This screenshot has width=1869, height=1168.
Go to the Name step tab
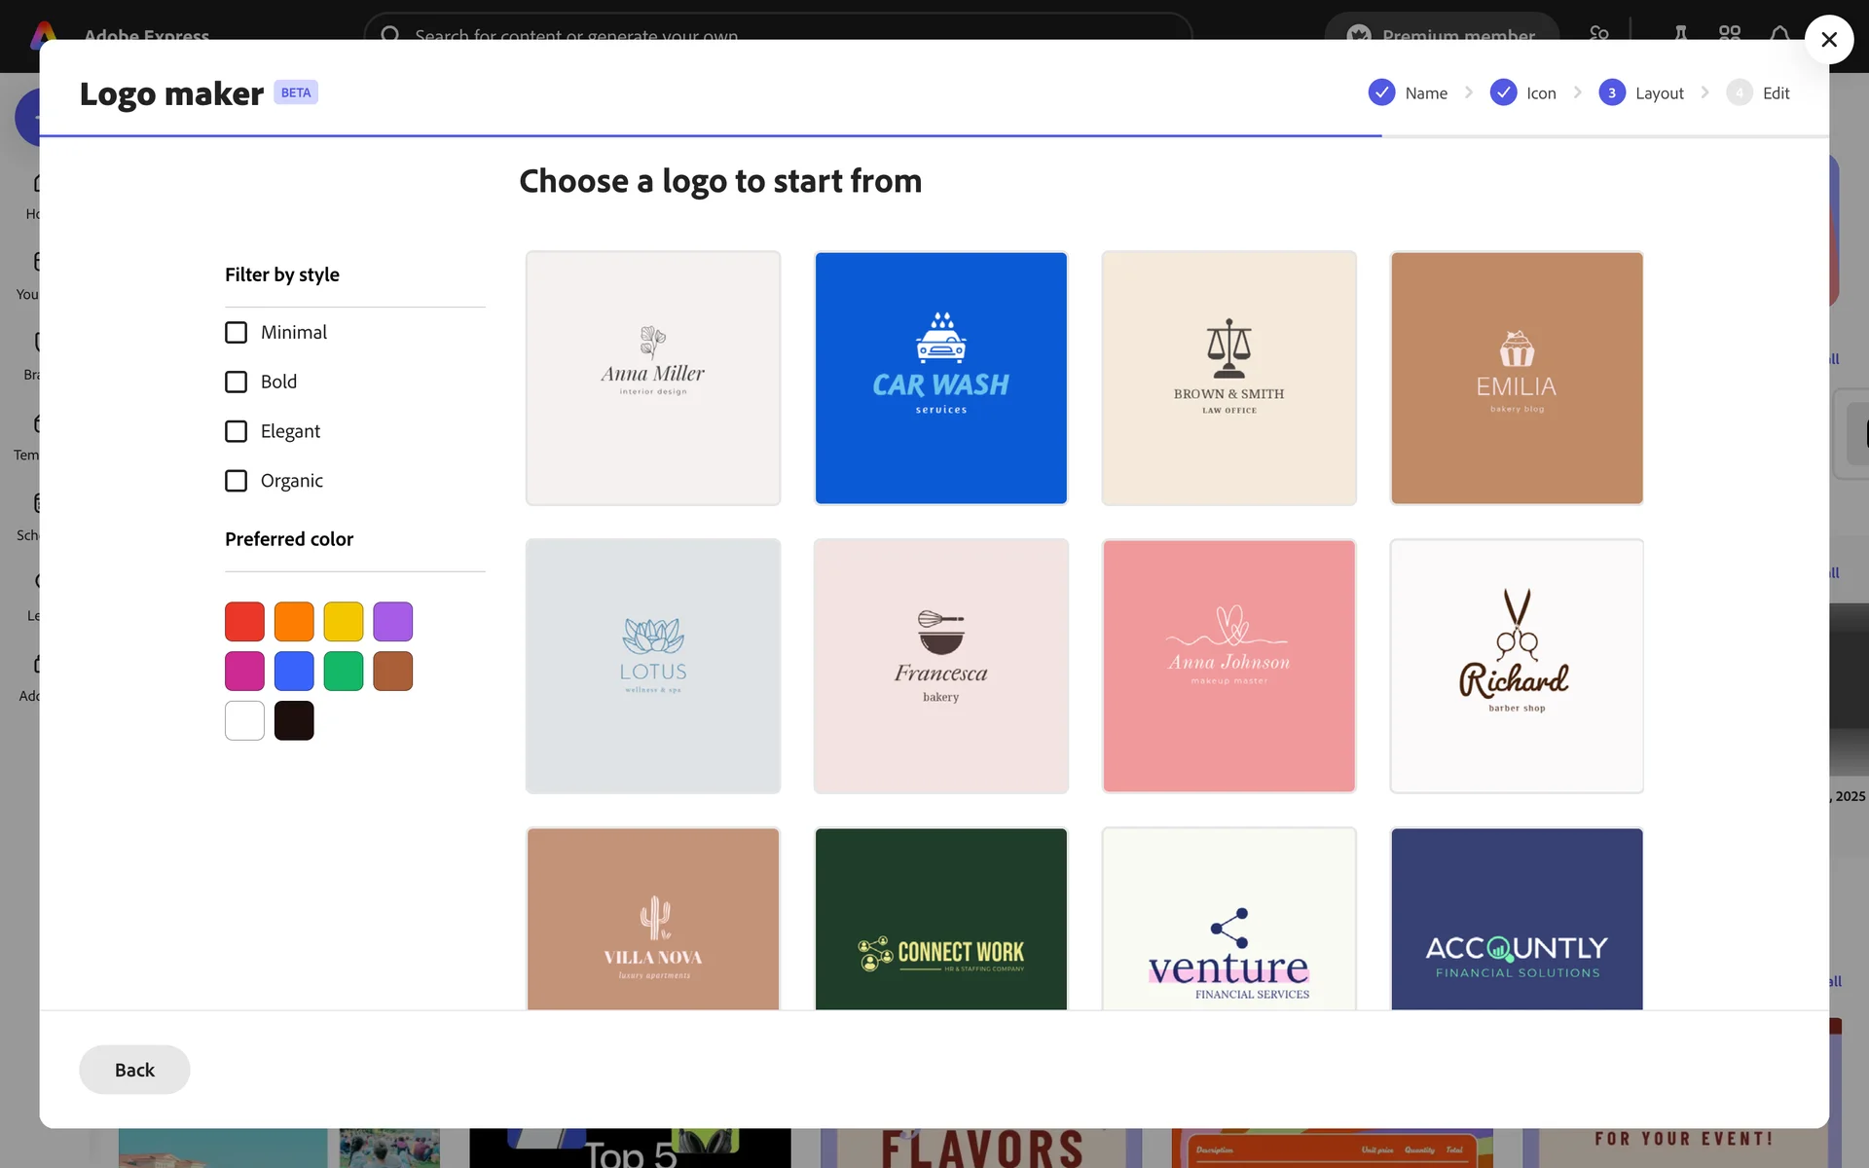click(x=1425, y=92)
